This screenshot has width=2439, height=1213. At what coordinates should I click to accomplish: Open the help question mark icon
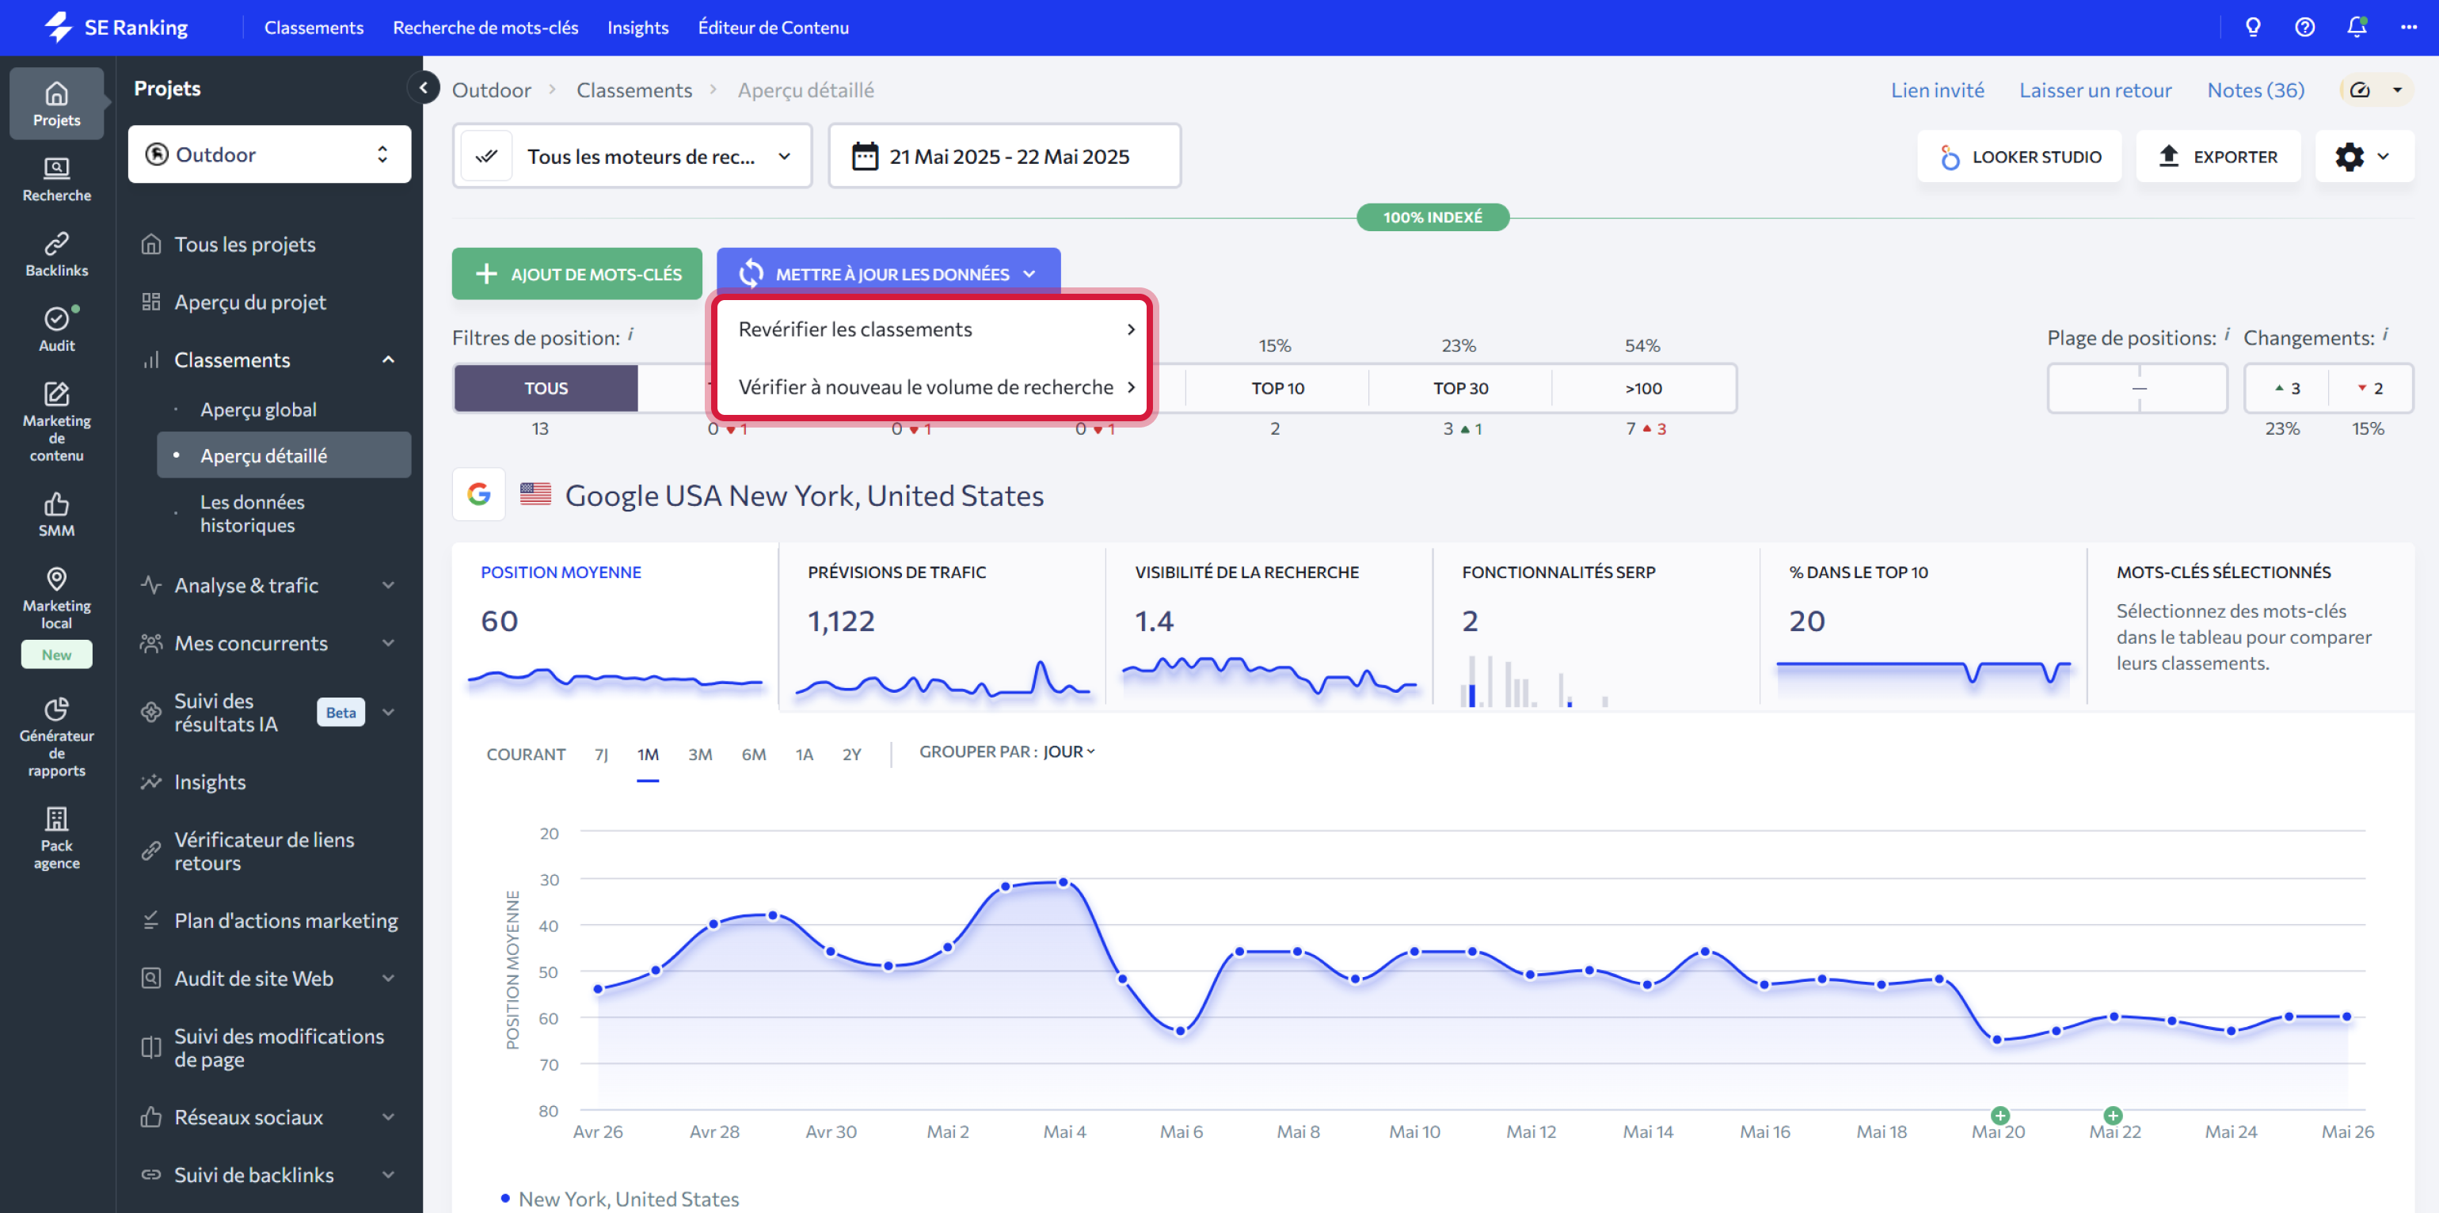point(2304,28)
